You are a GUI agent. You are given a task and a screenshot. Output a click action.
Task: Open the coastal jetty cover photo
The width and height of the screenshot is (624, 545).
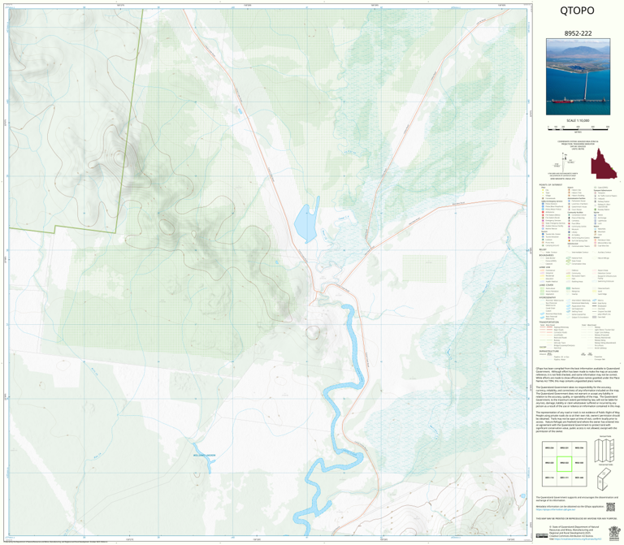[578, 77]
